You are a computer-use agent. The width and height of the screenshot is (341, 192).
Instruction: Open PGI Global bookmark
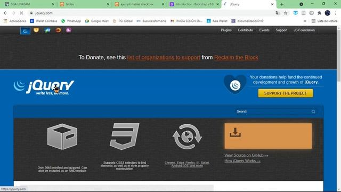coord(123,21)
